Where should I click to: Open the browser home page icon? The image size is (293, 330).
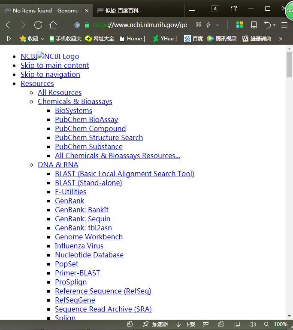pyautogui.click(x=53, y=25)
